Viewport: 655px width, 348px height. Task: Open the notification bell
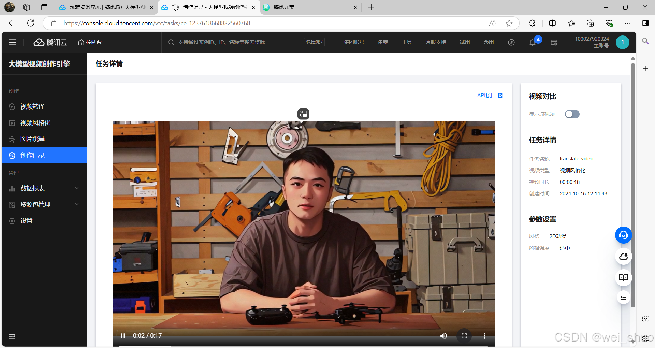pyautogui.click(x=532, y=43)
